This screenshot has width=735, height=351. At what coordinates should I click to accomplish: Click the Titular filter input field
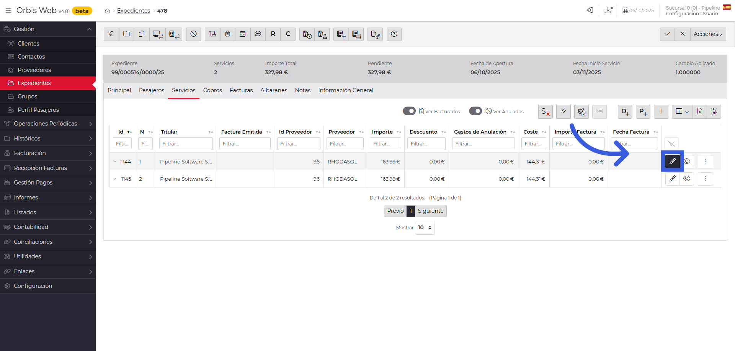[186, 144]
